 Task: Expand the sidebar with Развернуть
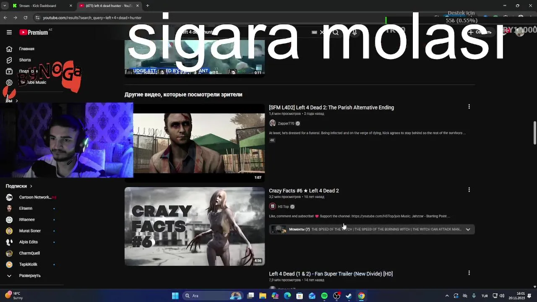click(x=29, y=276)
